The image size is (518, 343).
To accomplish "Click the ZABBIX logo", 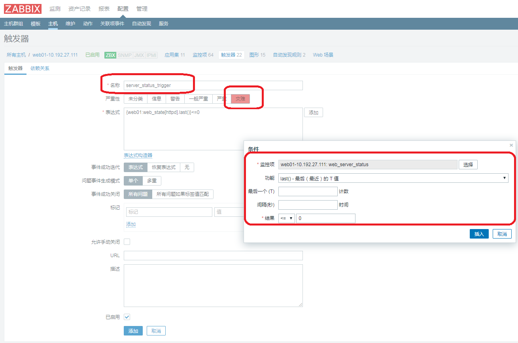I will [x=23, y=9].
